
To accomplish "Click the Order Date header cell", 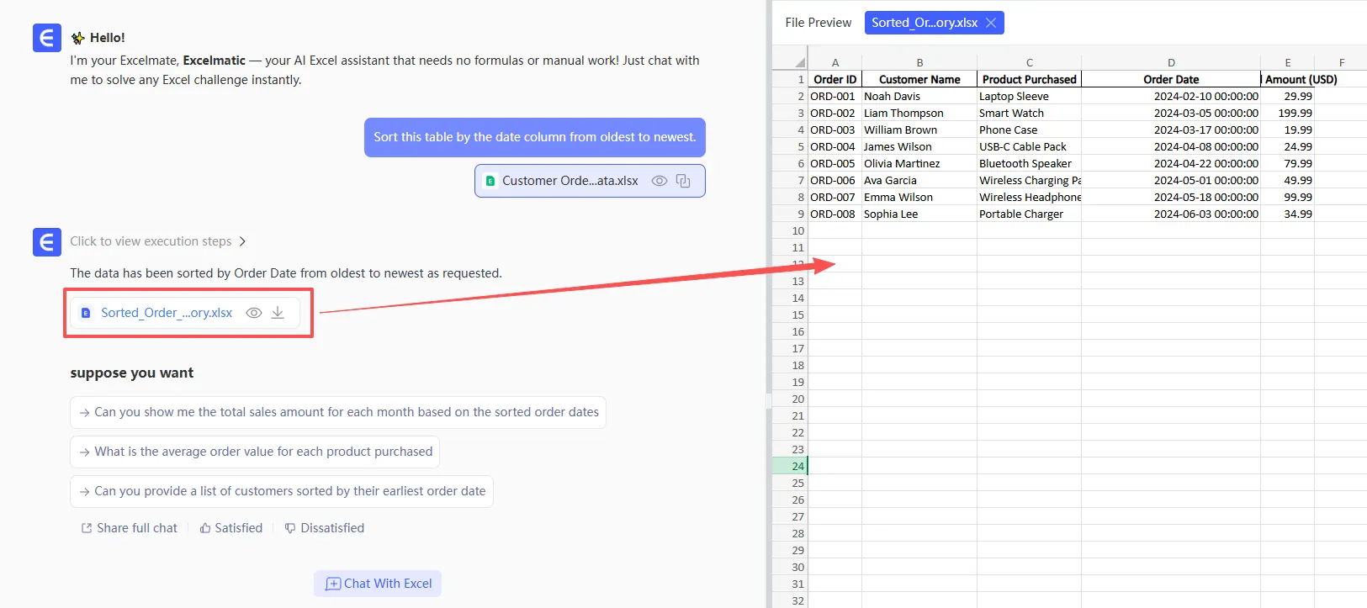I will pyautogui.click(x=1171, y=79).
